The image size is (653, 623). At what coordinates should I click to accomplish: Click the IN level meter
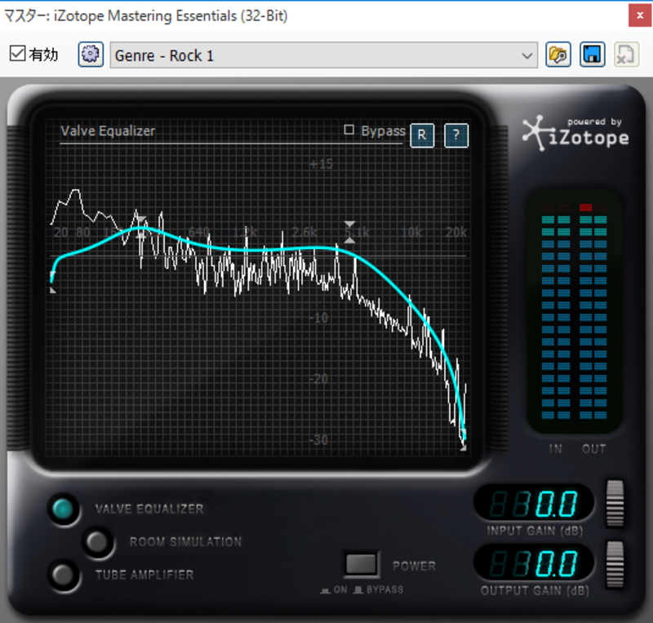[x=556, y=313]
